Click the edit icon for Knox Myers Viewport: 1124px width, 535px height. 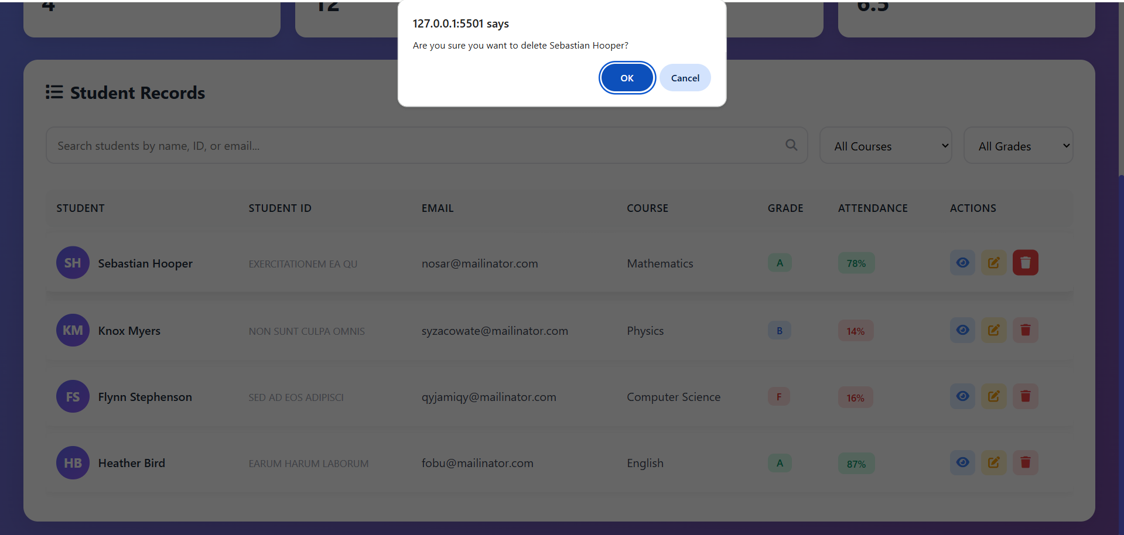994,330
